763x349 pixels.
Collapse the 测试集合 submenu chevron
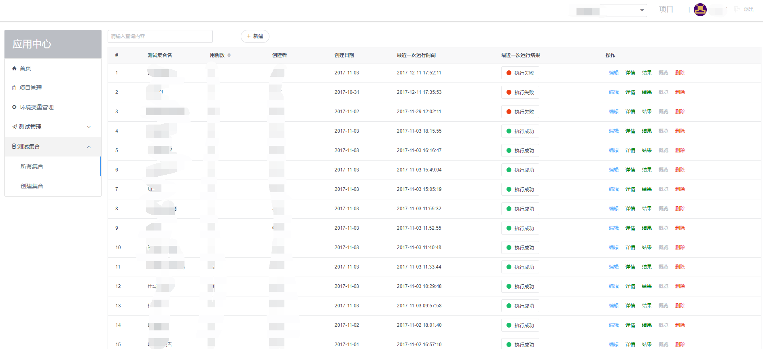point(89,147)
